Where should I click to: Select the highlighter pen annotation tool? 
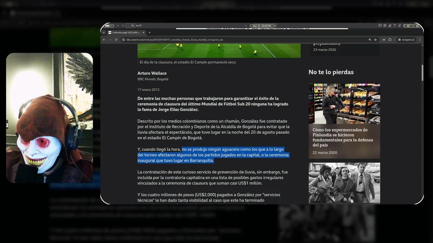(x=390, y=26)
